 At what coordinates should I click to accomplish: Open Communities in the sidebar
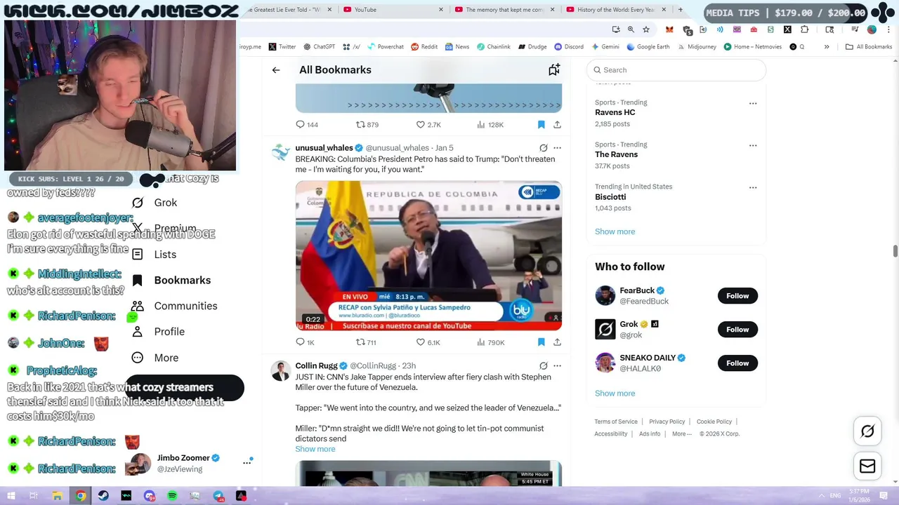coord(175,306)
